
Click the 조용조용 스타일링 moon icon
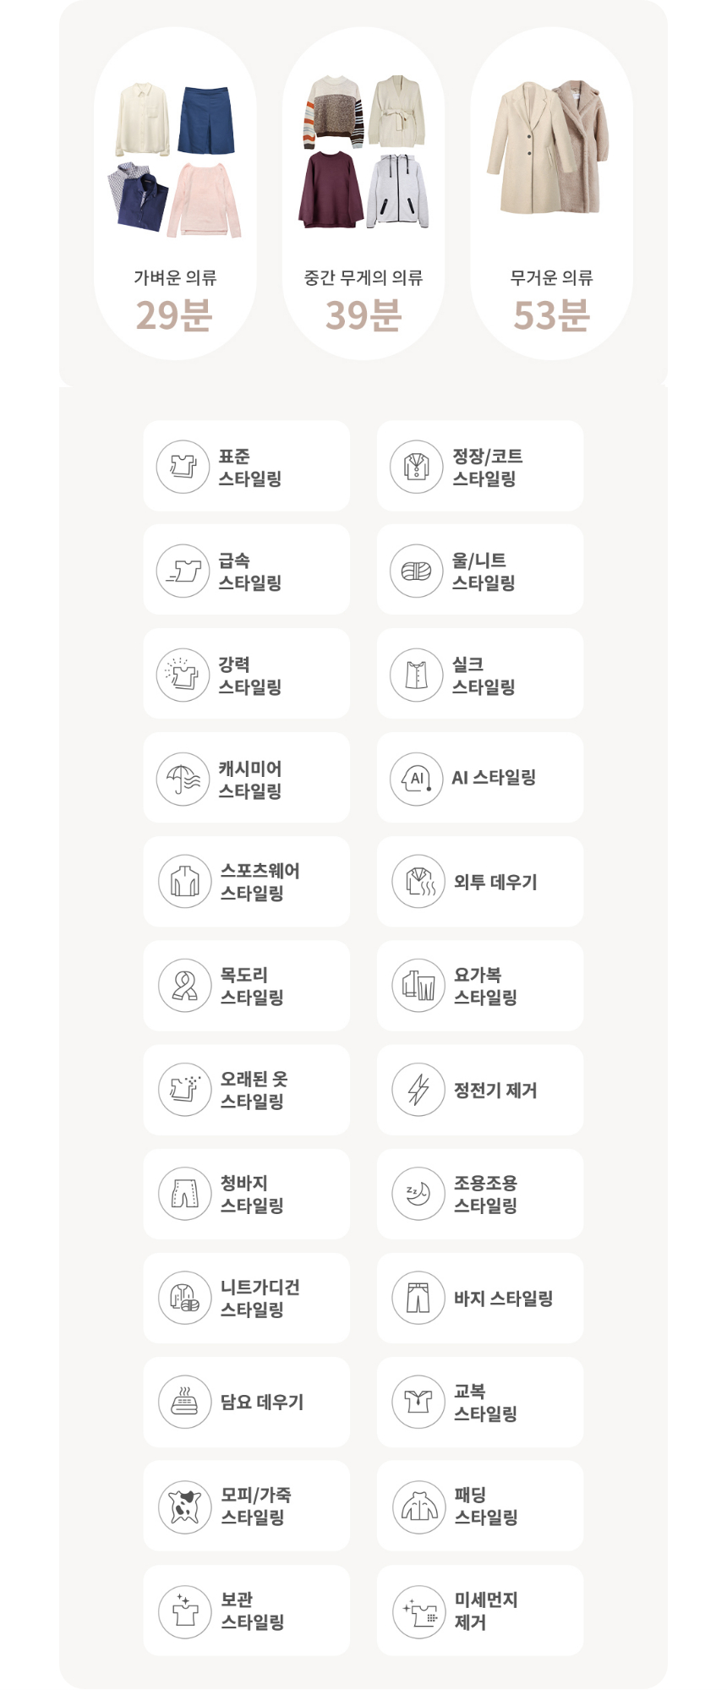[418, 1193]
